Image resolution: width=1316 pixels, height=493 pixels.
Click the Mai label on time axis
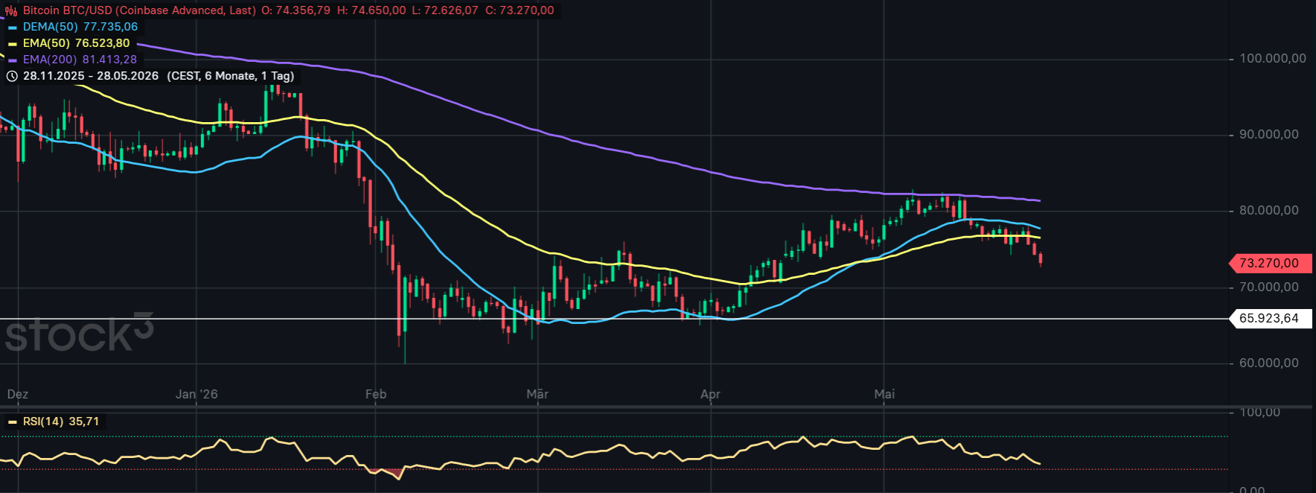tap(884, 394)
